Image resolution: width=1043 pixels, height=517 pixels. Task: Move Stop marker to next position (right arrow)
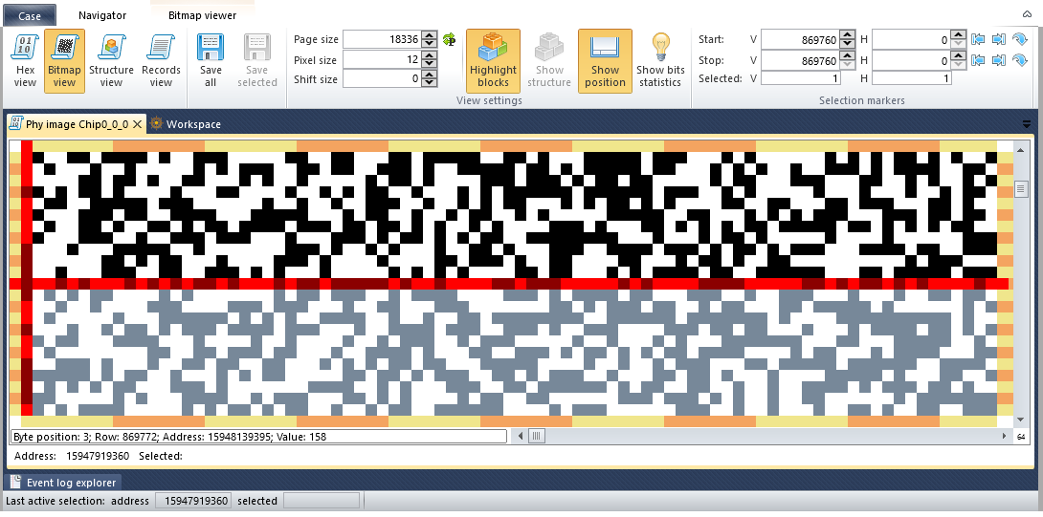(998, 60)
